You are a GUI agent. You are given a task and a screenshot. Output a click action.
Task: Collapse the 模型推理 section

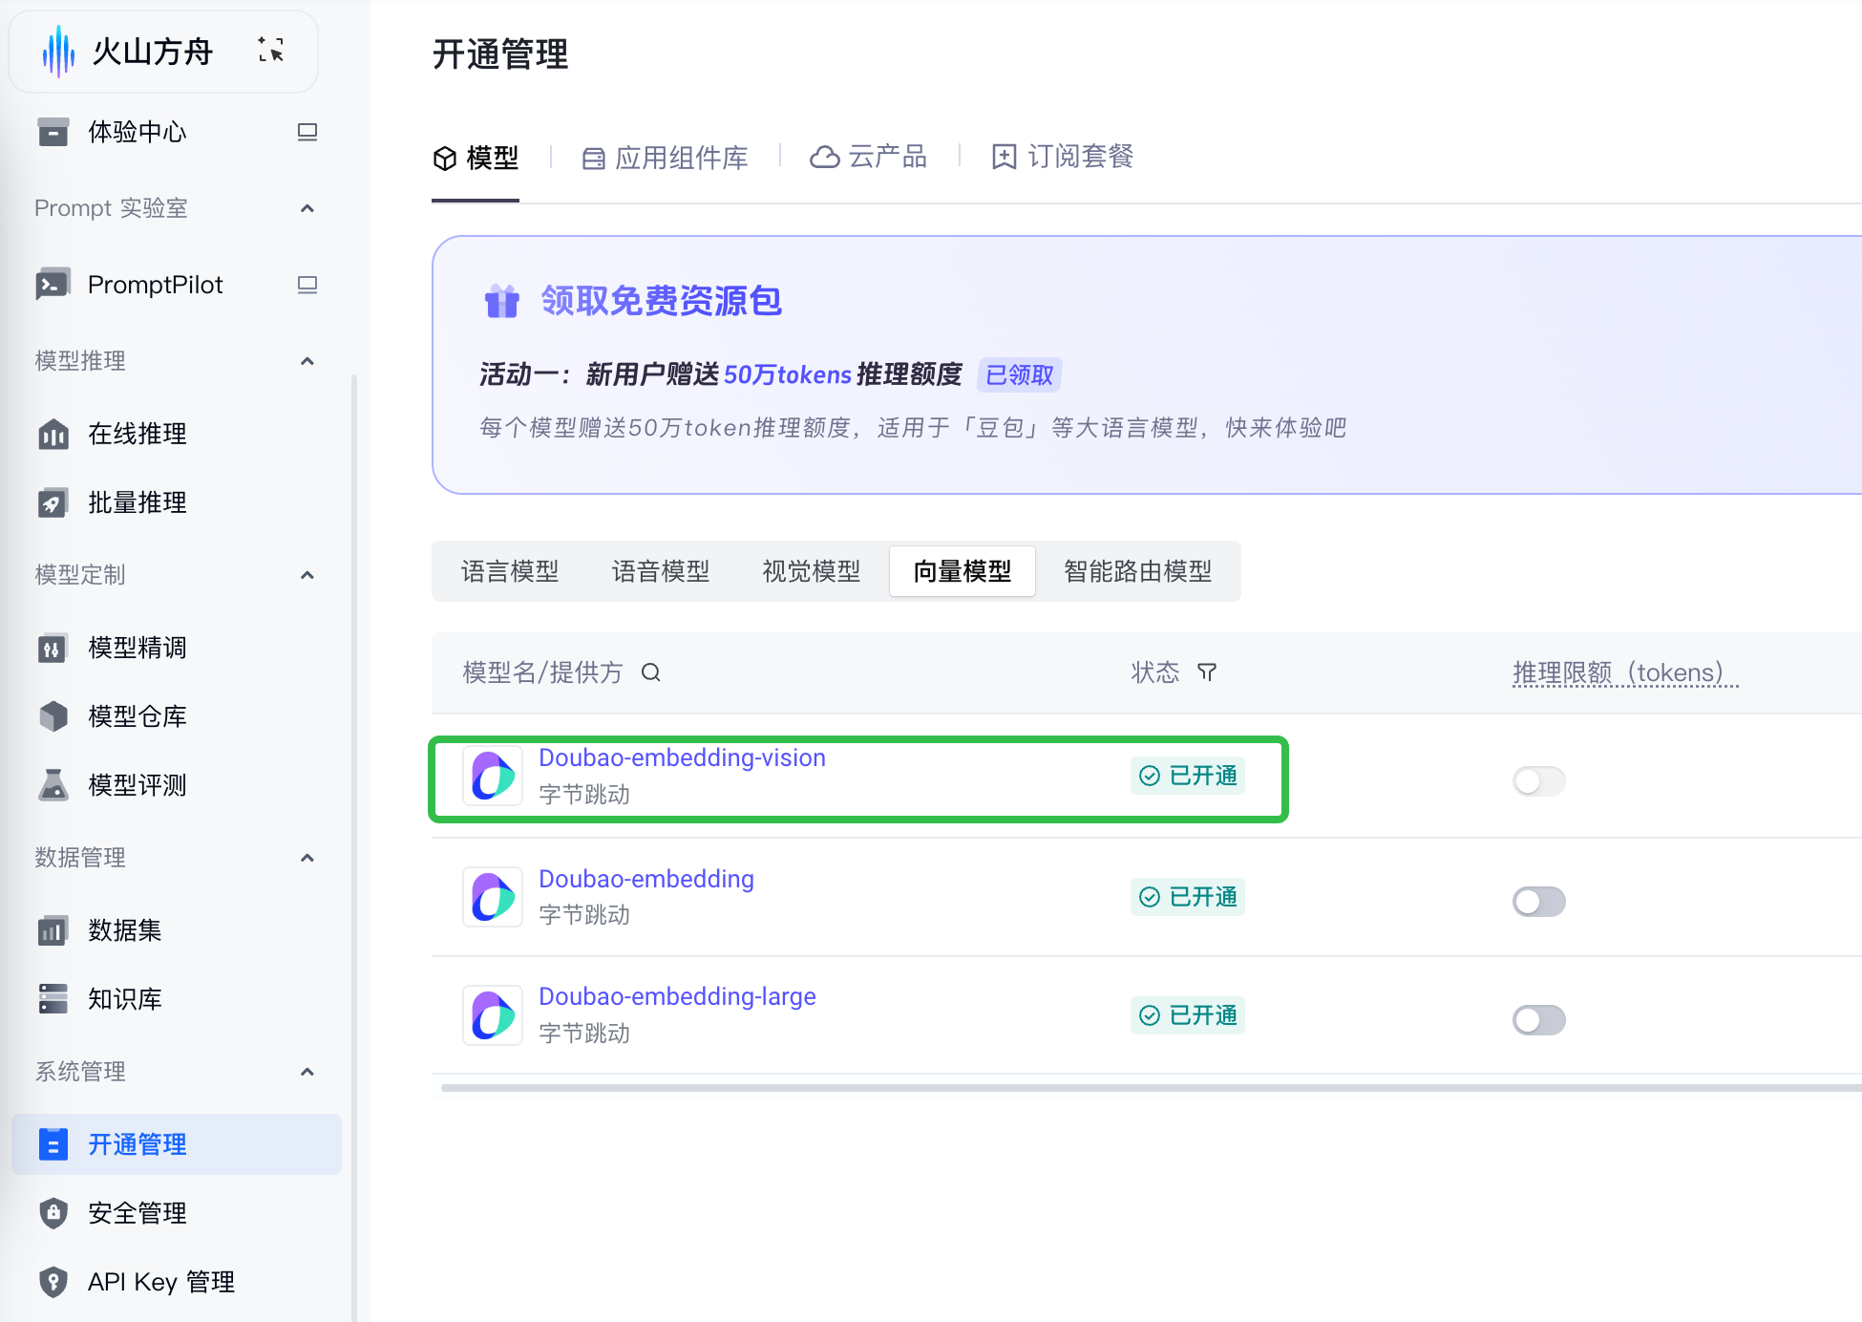point(307,361)
